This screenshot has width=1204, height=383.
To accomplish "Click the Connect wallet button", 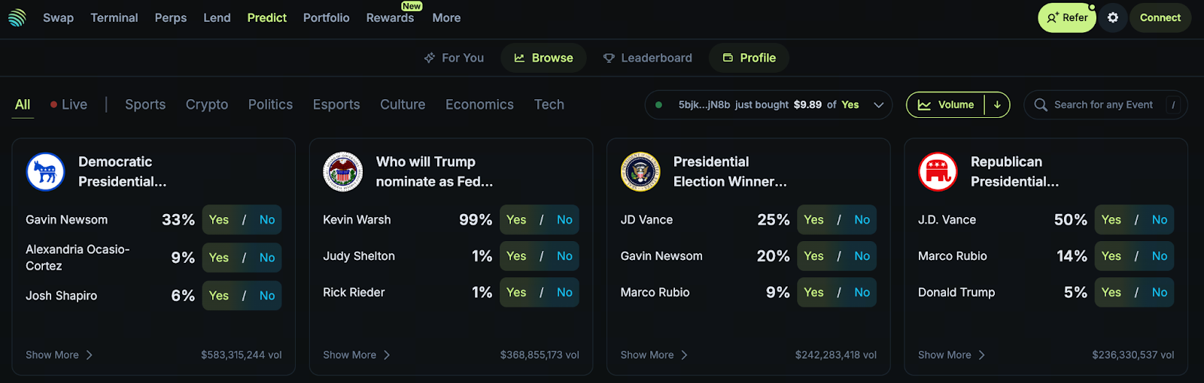I will click(1160, 17).
